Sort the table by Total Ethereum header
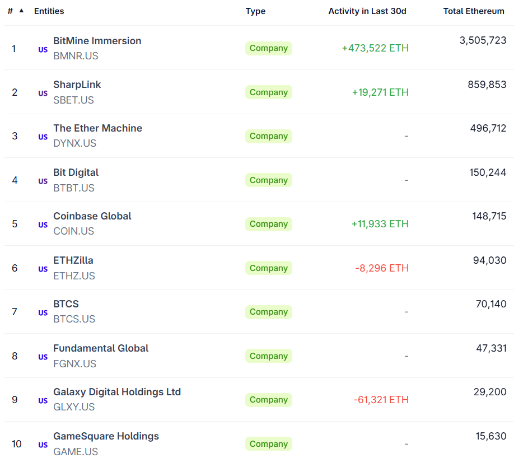Screen dimensions: 514x458 [474, 11]
